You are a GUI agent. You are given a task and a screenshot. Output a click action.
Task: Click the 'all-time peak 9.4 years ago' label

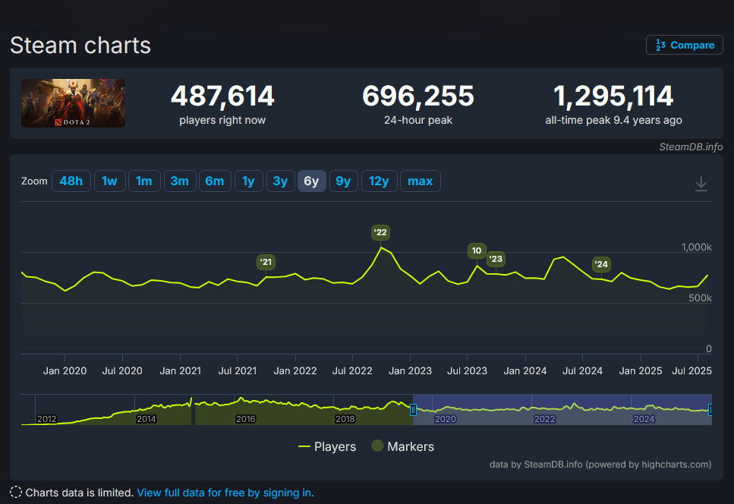point(613,120)
